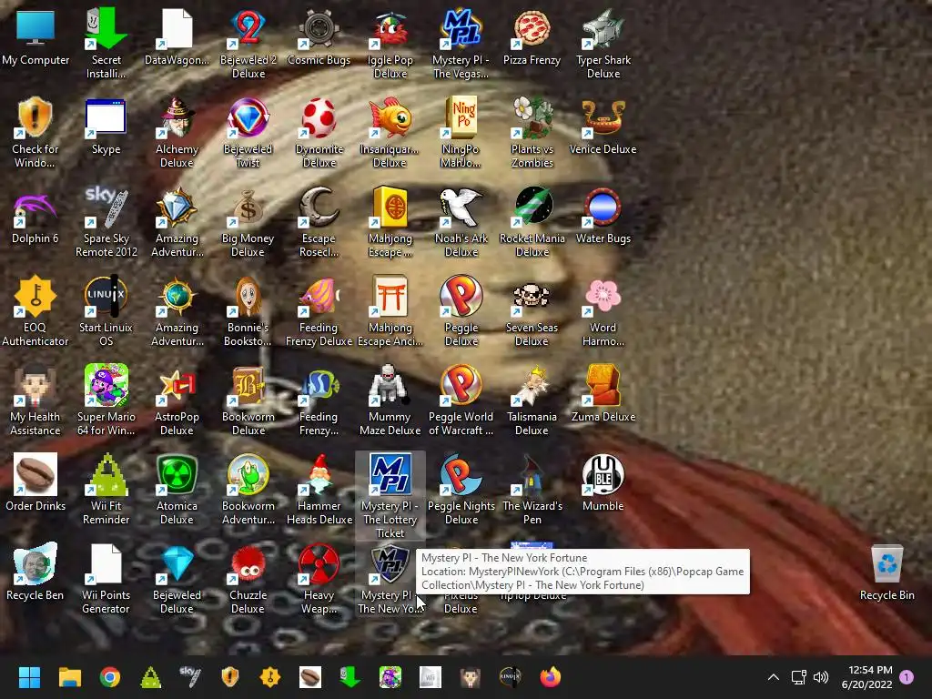The height and width of the screenshot is (699, 932).
Task: Show hidden system tray icons
Action: [774, 677]
